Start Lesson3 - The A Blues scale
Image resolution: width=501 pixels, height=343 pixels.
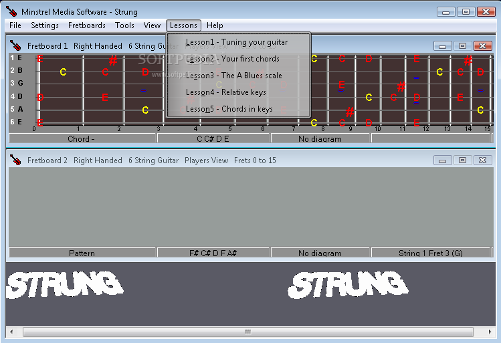coord(238,76)
